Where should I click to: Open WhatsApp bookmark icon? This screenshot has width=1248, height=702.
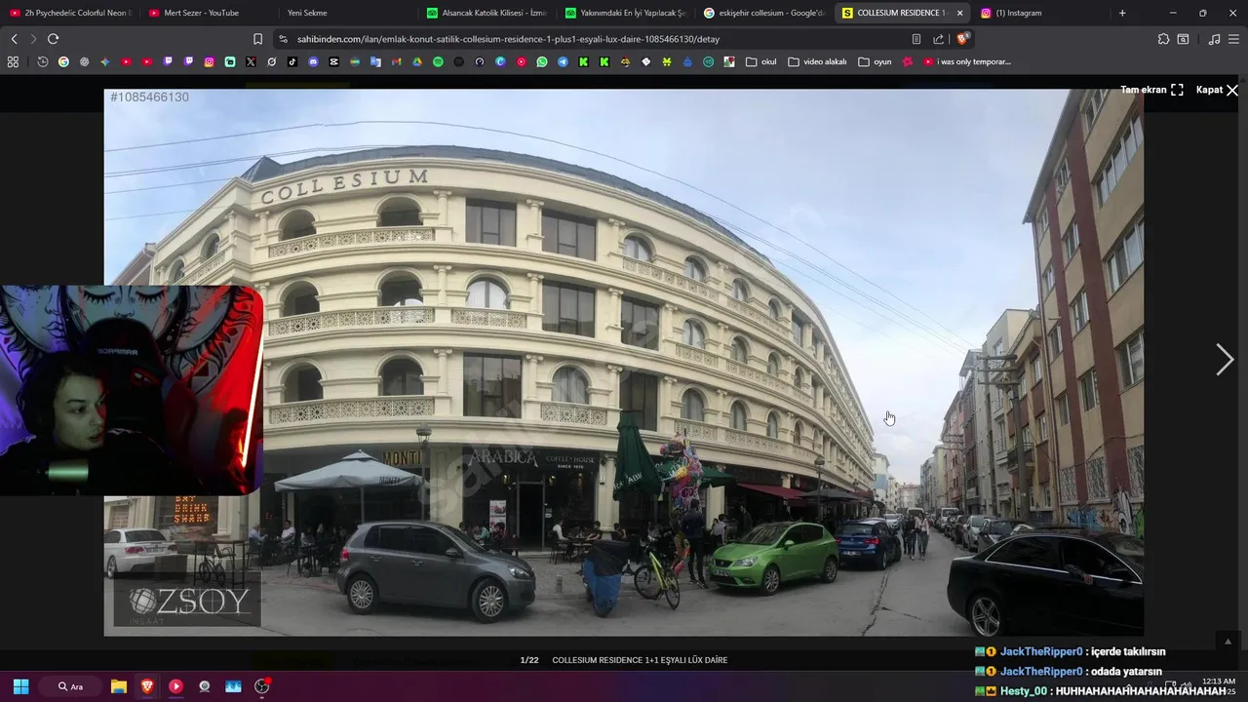pos(542,61)
